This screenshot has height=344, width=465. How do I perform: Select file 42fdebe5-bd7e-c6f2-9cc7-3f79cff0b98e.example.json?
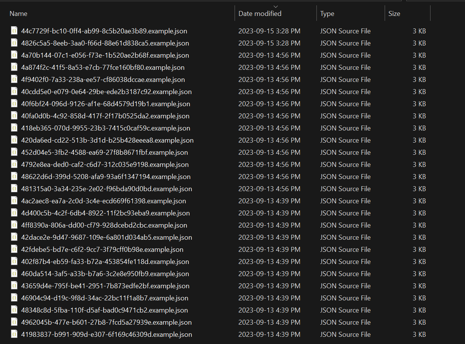tap(102, 250)
